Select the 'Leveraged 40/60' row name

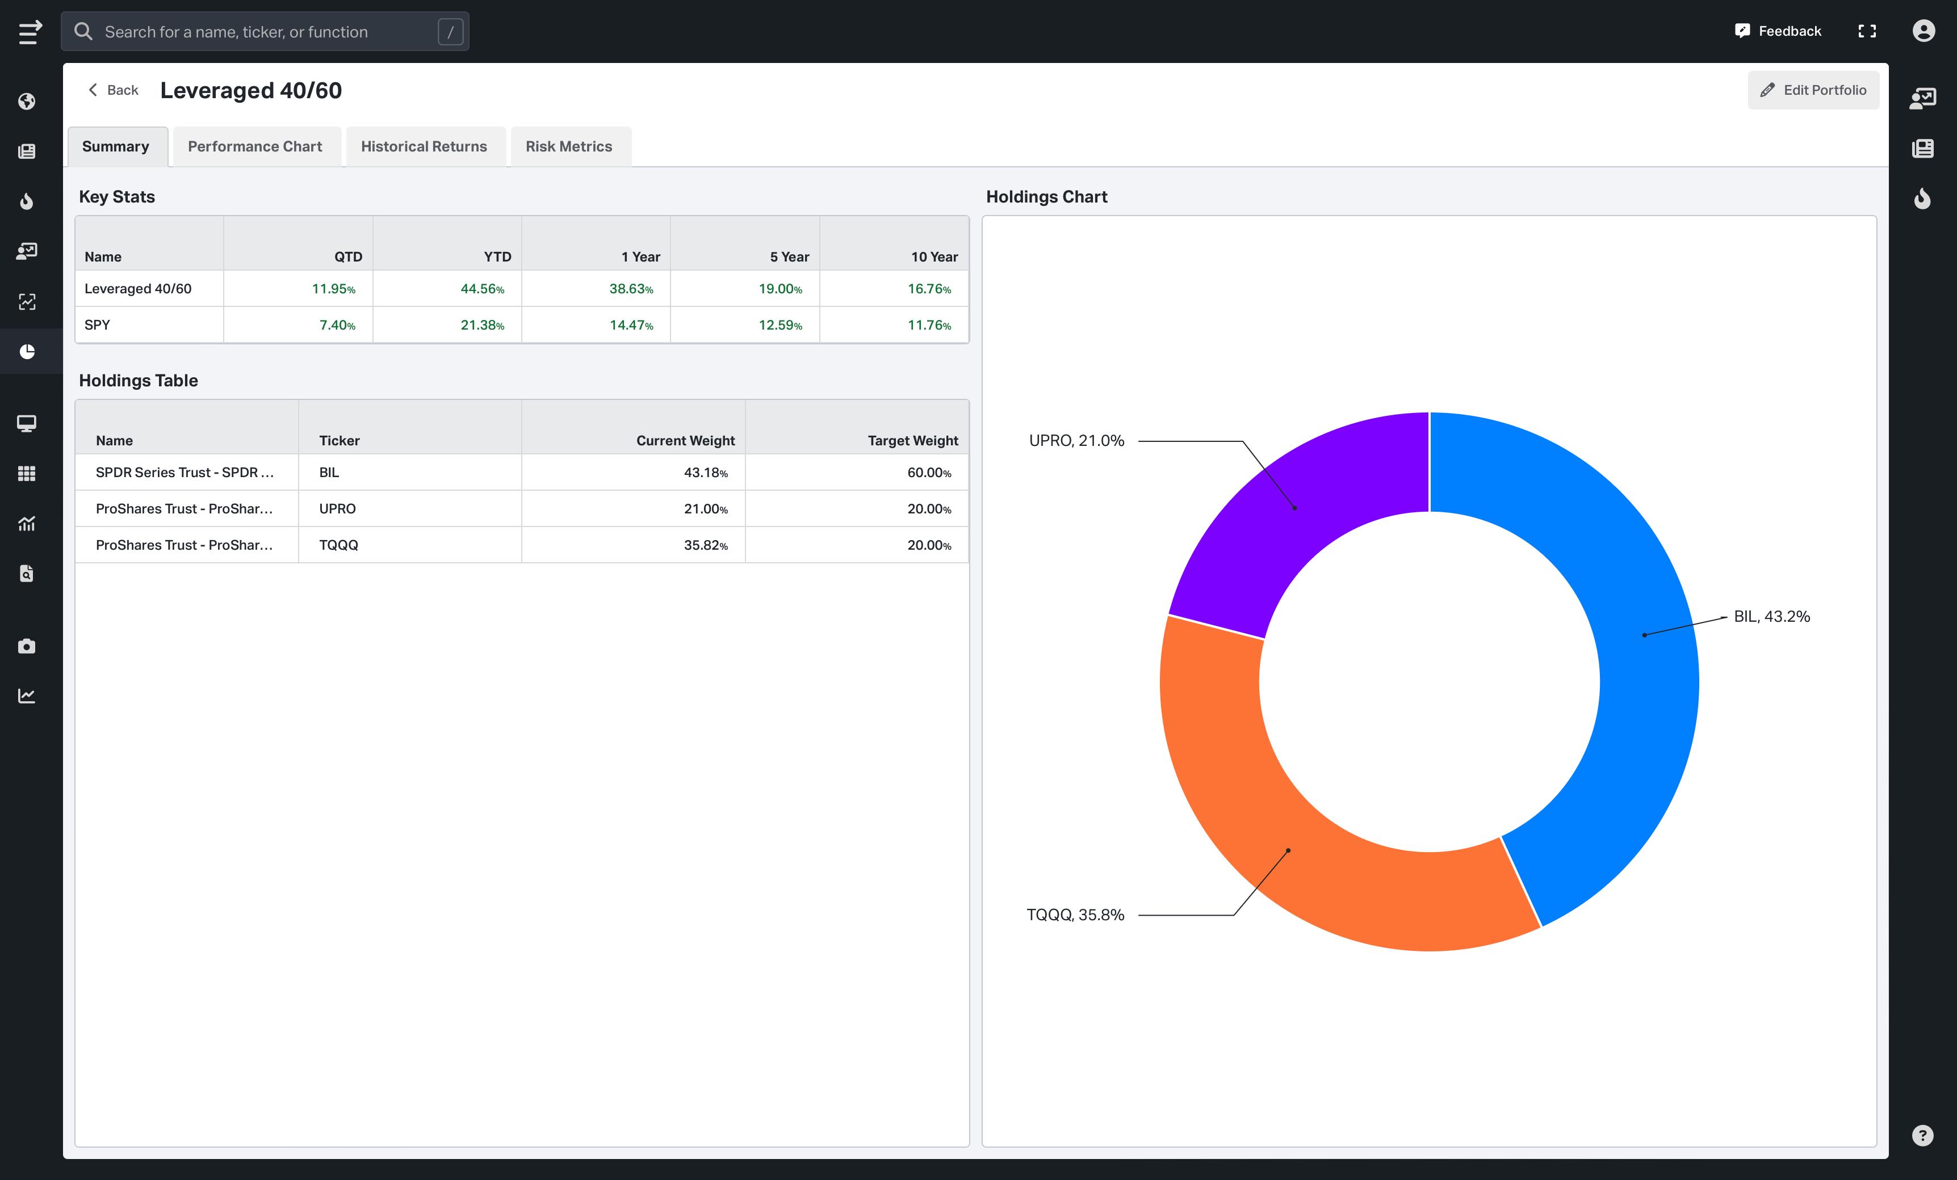coord(138,289)
